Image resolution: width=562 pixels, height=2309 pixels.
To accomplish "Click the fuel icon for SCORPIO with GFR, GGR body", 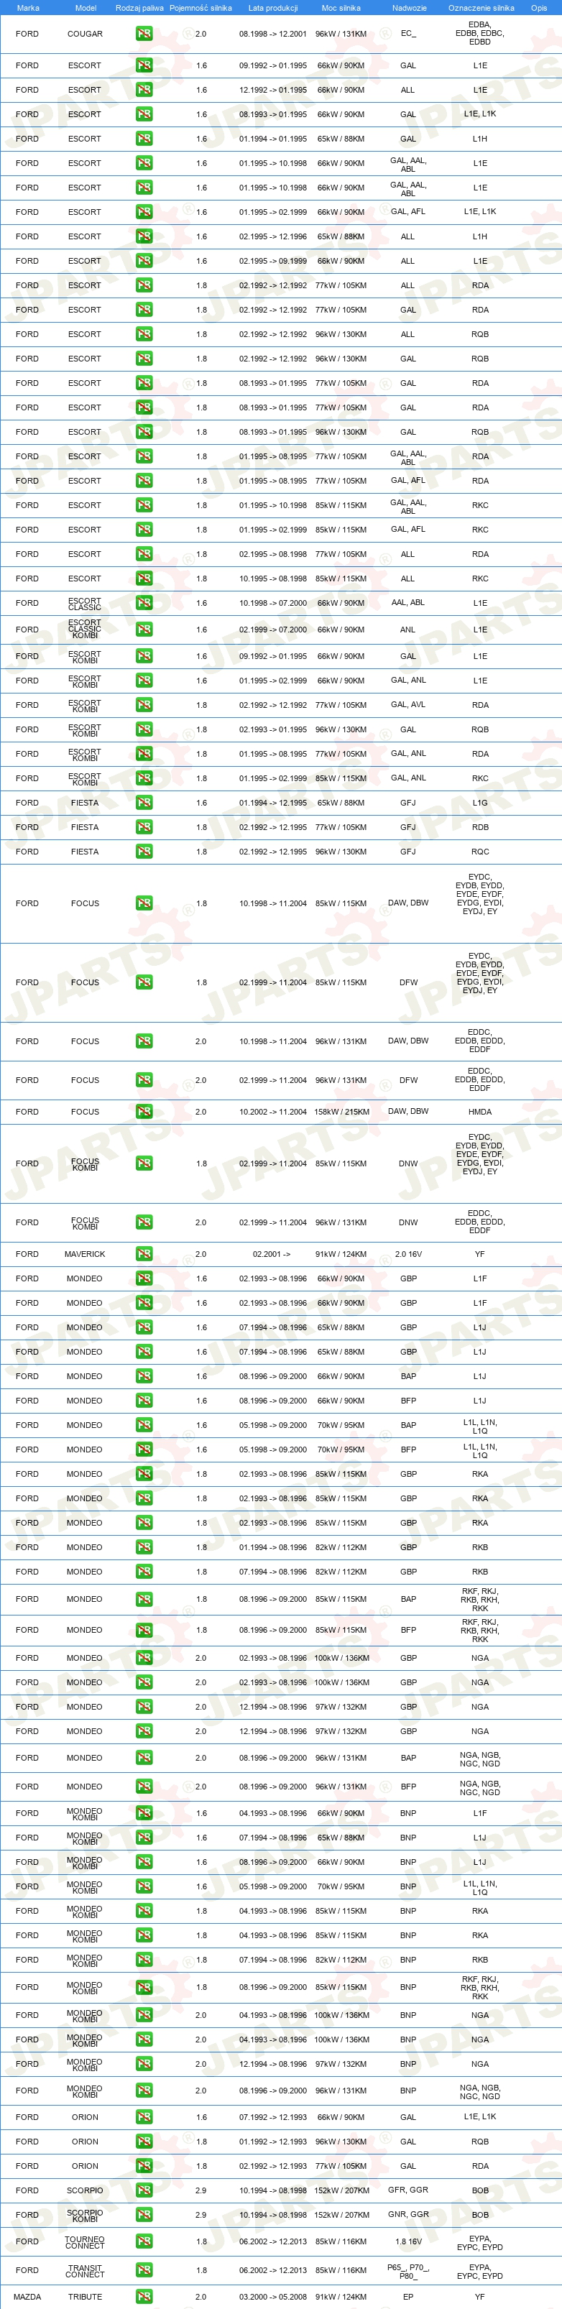I will (144, 2190).
